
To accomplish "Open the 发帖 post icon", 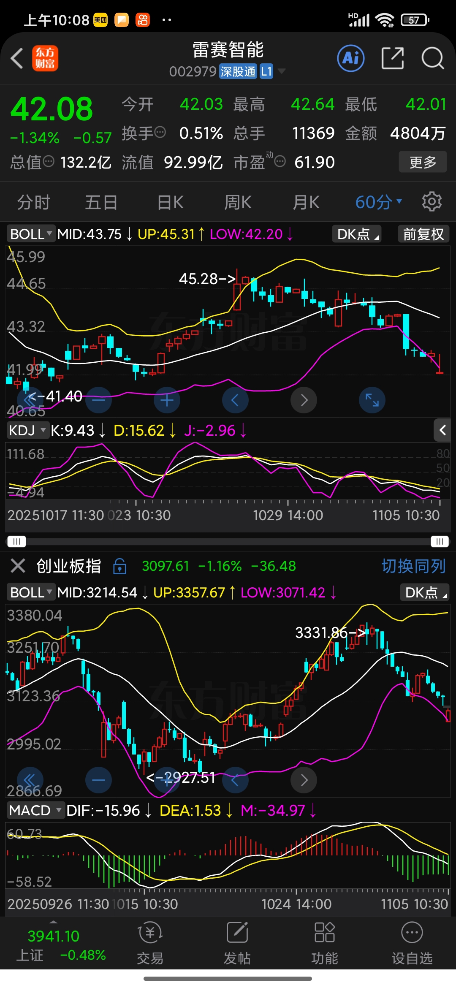I will pos(237,943).
